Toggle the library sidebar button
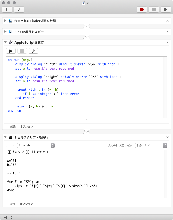The image size is (173, 220). click(7, 9)
